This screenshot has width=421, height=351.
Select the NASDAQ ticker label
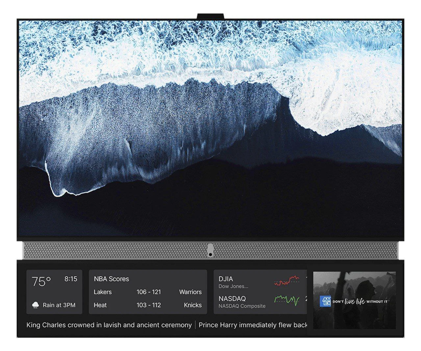232,299
